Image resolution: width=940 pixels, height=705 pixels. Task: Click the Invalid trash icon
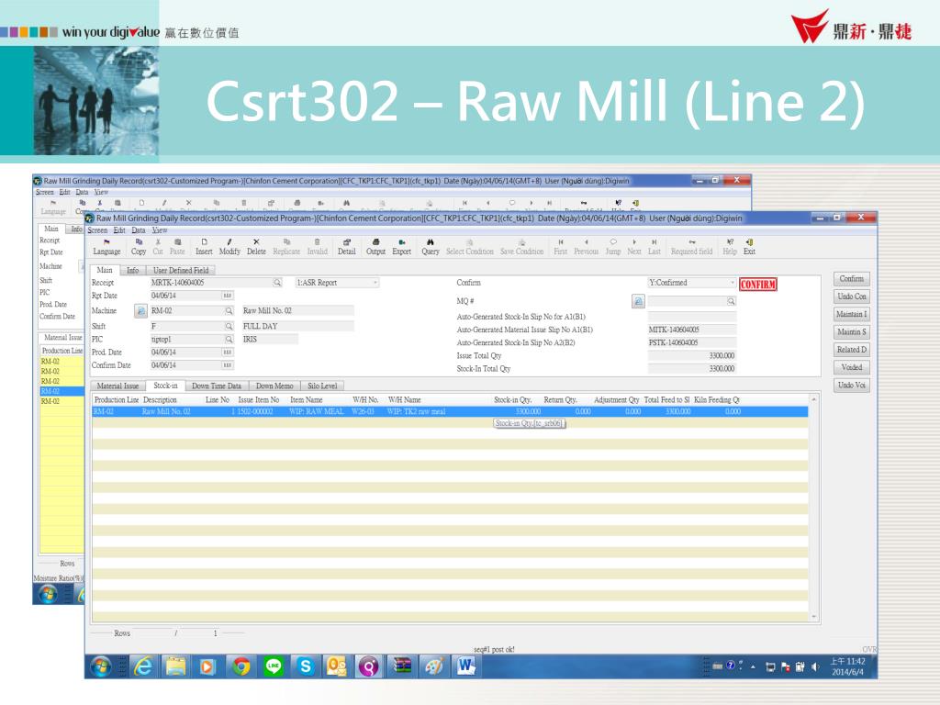[317, 242]
